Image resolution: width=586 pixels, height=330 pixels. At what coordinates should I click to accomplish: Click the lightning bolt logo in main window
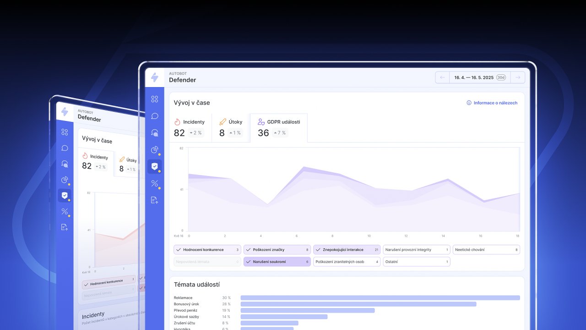(x=155, y=77)
